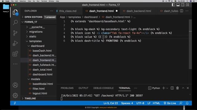The width and height of the screenshot is (197, 110).
Task: Open Explorer panel more actions ellipsis
Action: [x=52, y=11]
